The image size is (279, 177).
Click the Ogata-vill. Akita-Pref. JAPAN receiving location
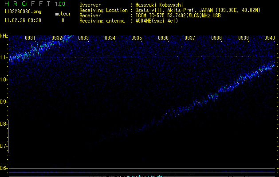point(198,10)
